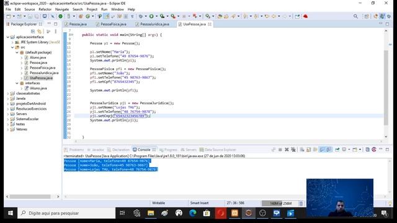Expand the SistemaEscolar project
This screenshot has height=223, width=397.
click(8, 119)
